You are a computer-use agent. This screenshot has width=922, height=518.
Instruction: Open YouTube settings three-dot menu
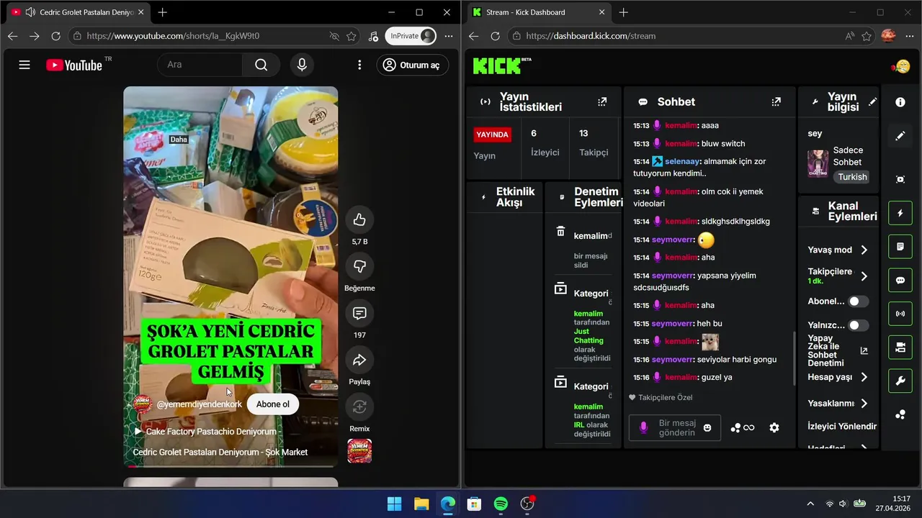point(359,65)
